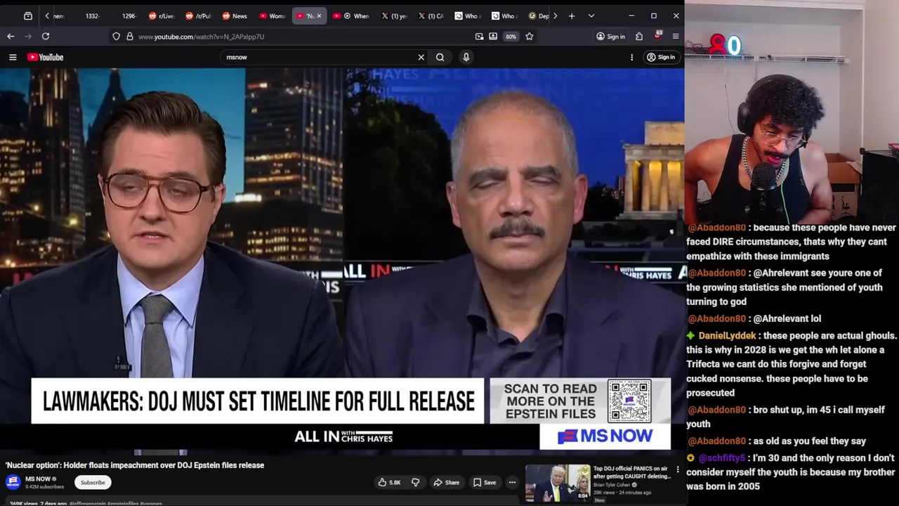Image resolution: width=899 pixels, height=506 pixels.
Task: Open YouTube settings three-dot menu
Action: tap(631, 57)
